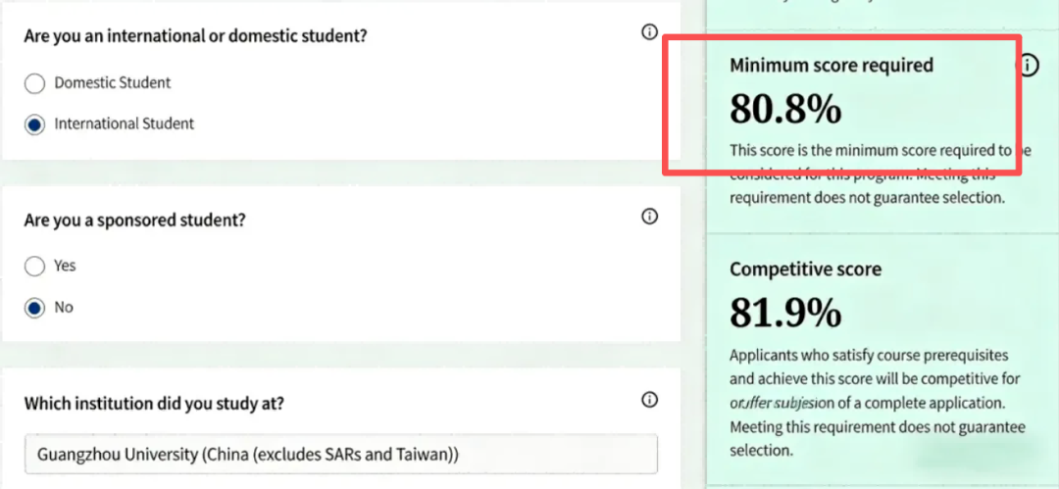1059x489 pixels.
Task: Click the 'Competitive score' heading
Action: (805, 269)
